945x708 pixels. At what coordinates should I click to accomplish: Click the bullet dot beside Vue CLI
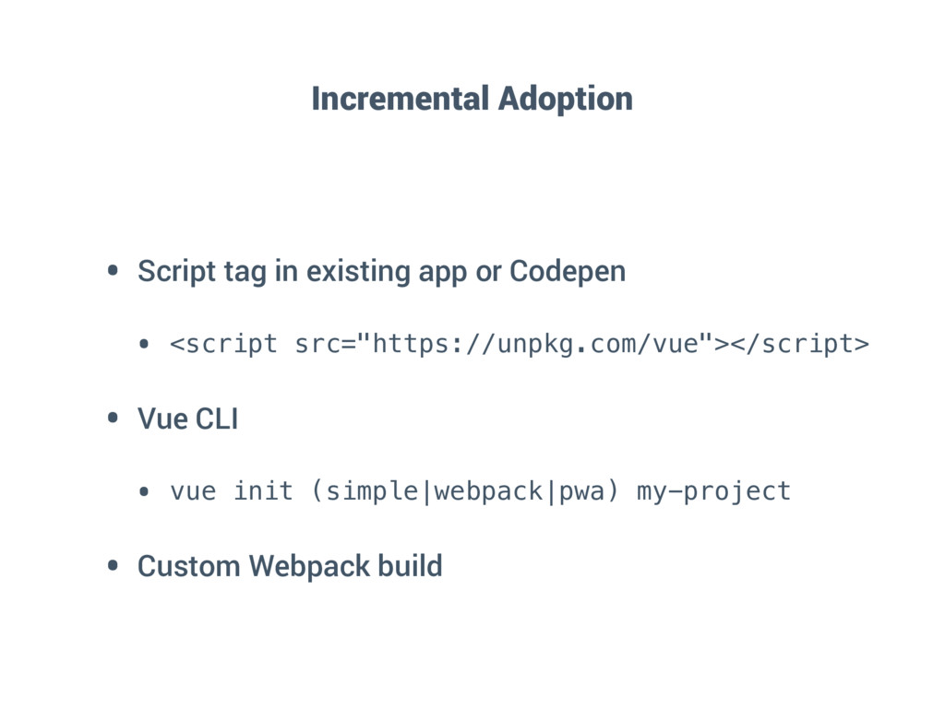tap(113, 418)
